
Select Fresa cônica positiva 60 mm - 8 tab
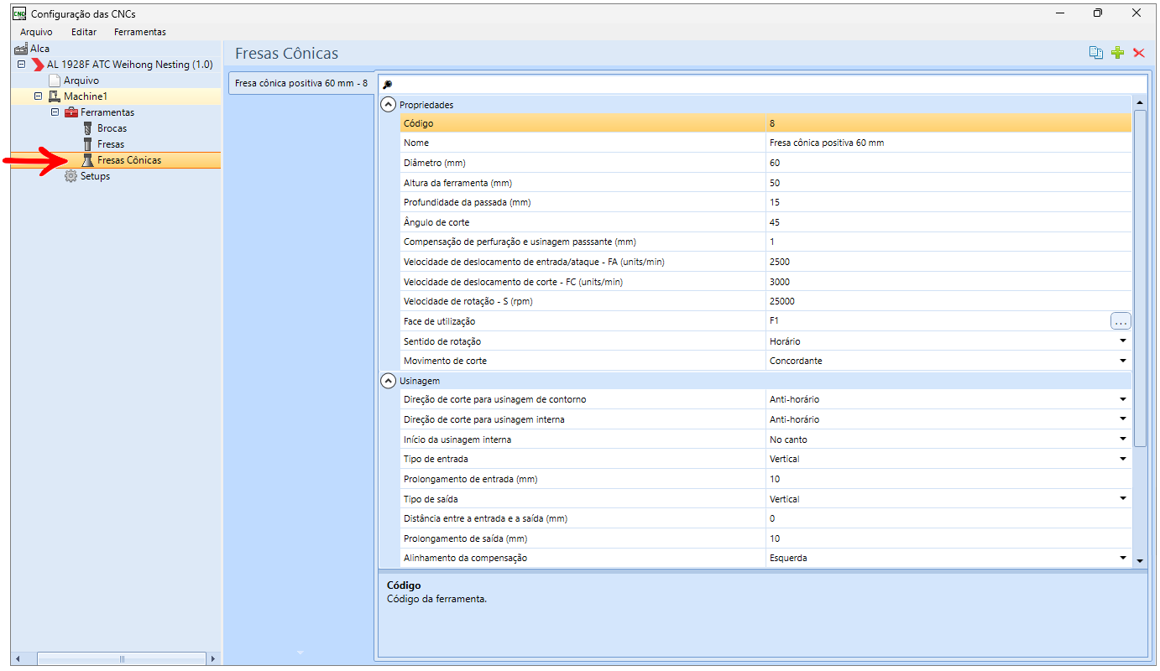301,83
